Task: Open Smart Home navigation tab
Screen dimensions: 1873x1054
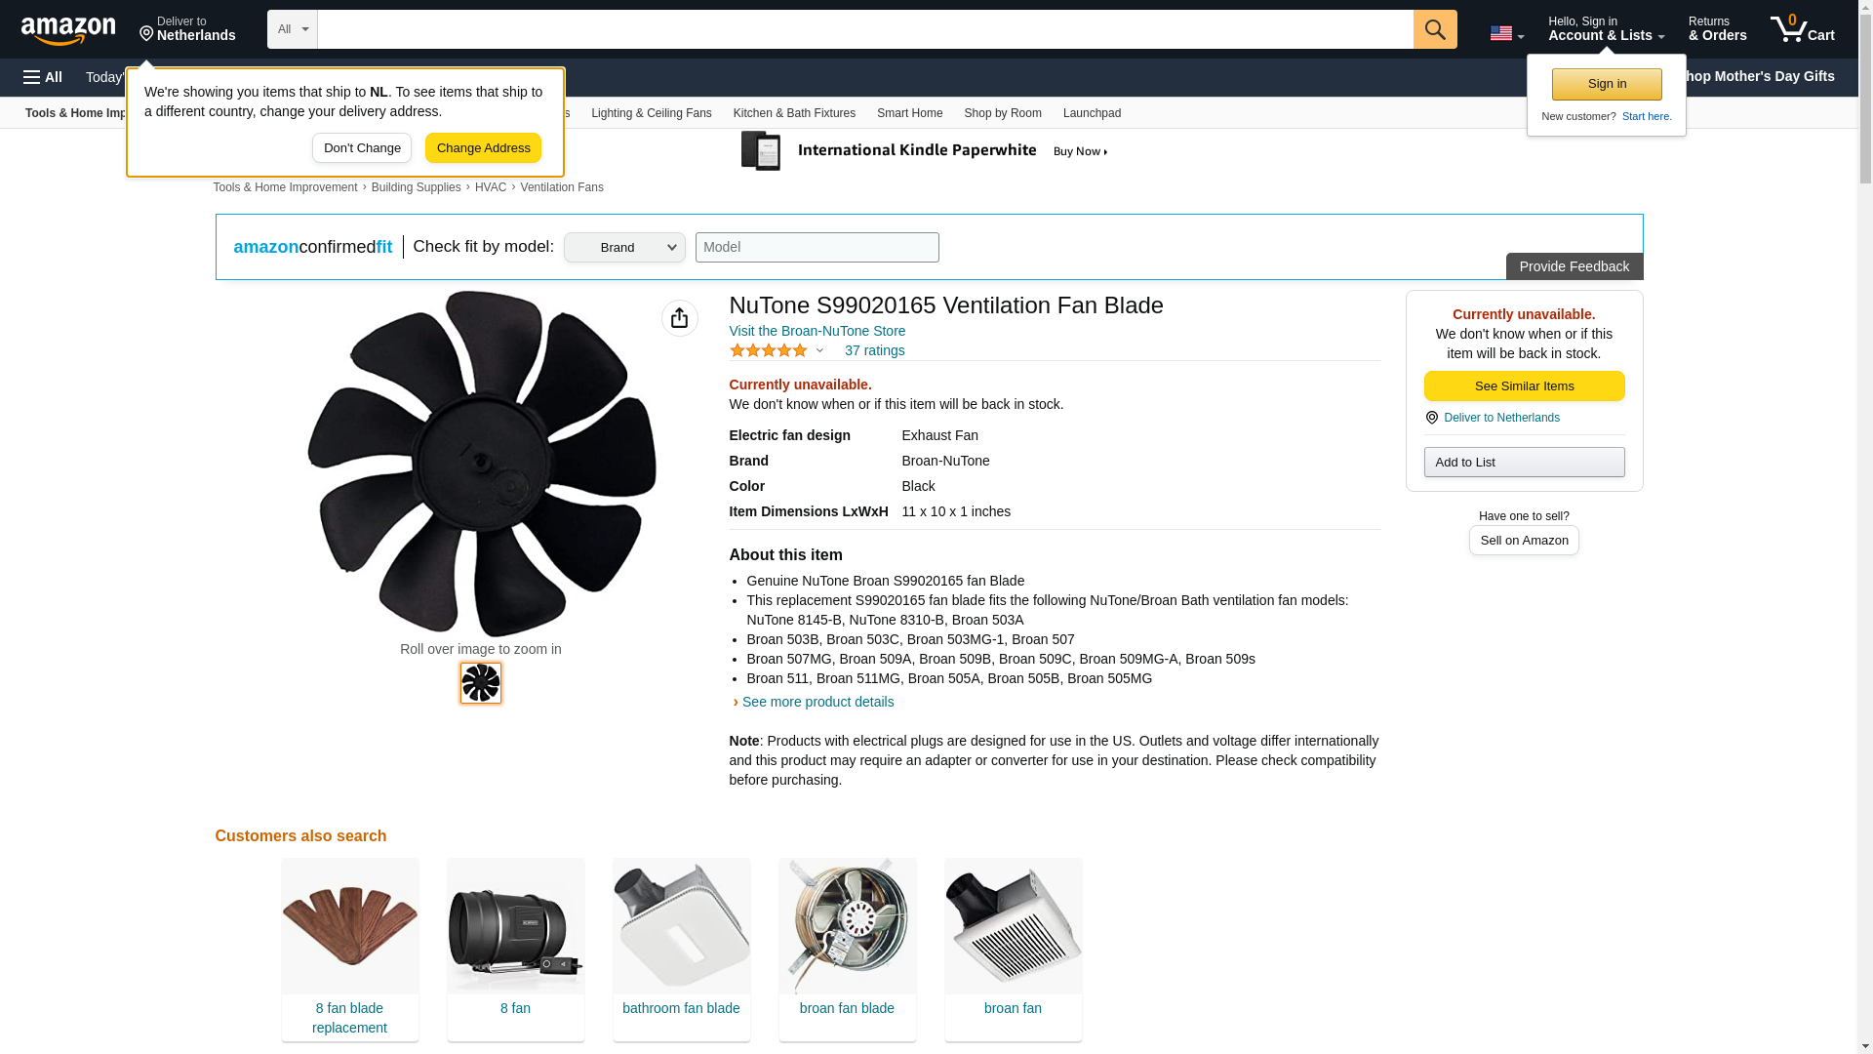Action: point(909,113)
